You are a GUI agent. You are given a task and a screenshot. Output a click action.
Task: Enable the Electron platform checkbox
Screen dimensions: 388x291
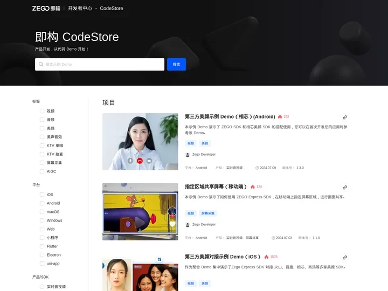coord(42,255)
